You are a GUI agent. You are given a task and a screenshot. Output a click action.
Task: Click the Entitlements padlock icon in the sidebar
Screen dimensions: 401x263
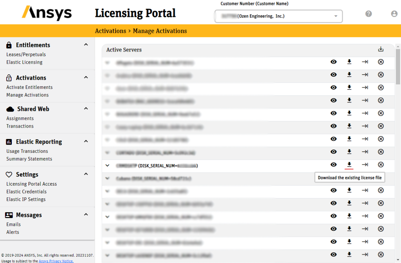[x=8, y=45]
